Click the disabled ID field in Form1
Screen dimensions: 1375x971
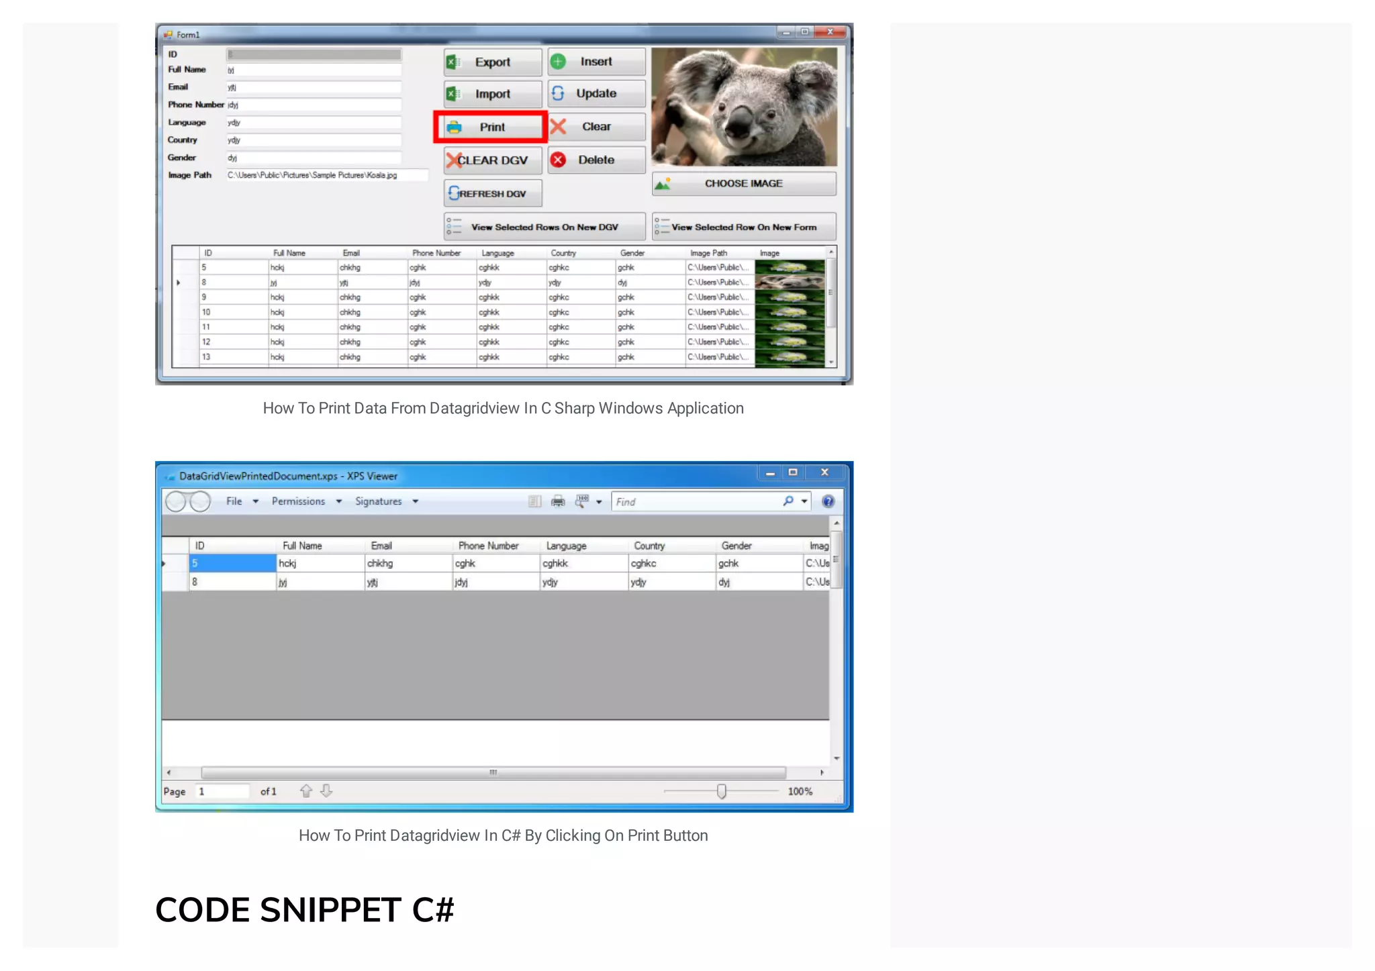(x=314, y=54)
